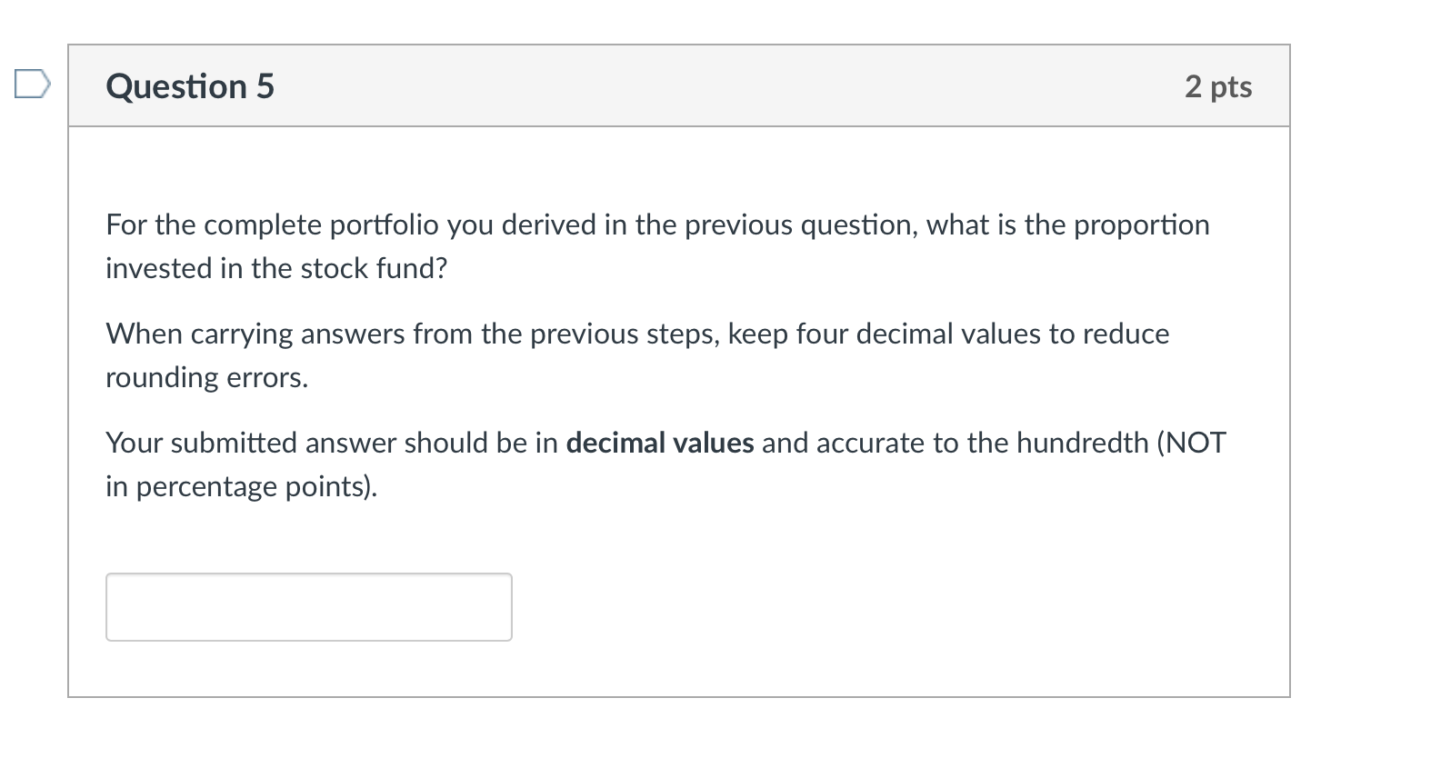
Task: Click the bookmark flag icon beside Question 5
Action: tap(30, 83)
